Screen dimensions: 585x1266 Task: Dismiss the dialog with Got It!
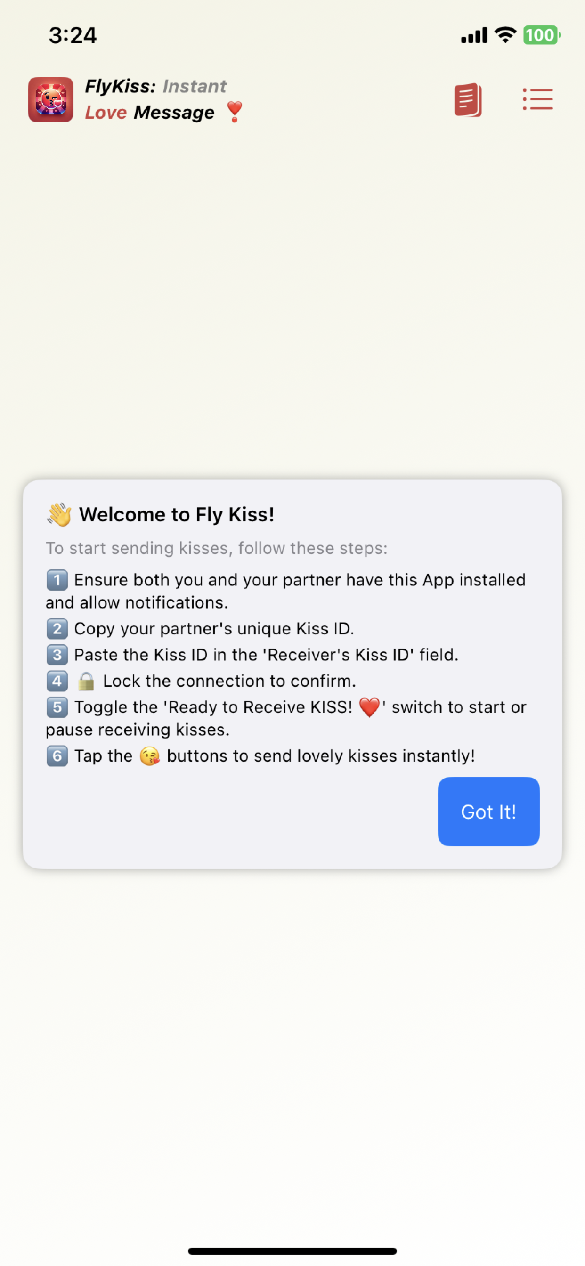488,812
